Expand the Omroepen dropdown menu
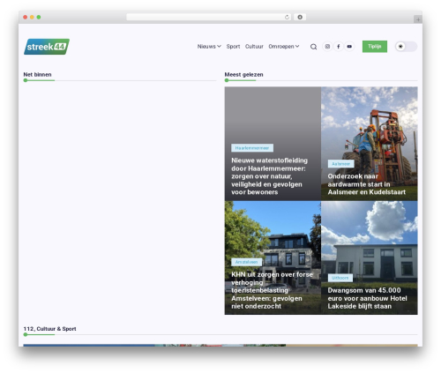441x373 pixels. [284, 47]
